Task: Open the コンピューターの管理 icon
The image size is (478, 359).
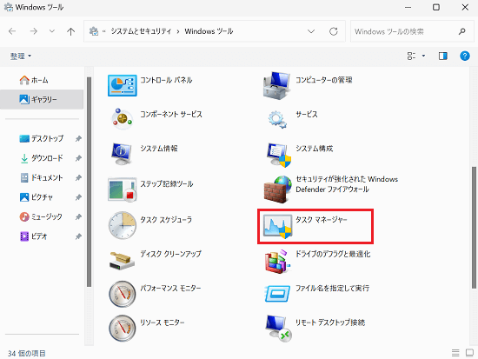Action: (x=276, y=85)
